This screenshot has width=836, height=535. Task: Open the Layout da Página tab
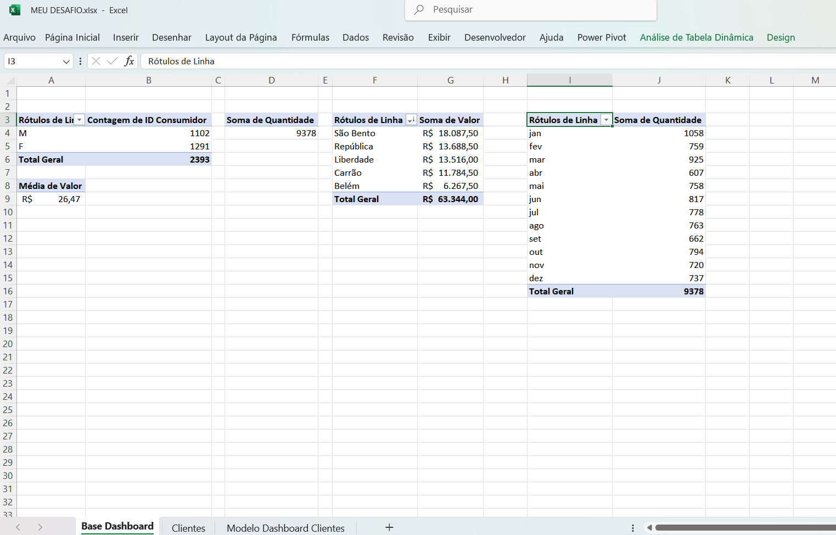click(x=241, y=37)
